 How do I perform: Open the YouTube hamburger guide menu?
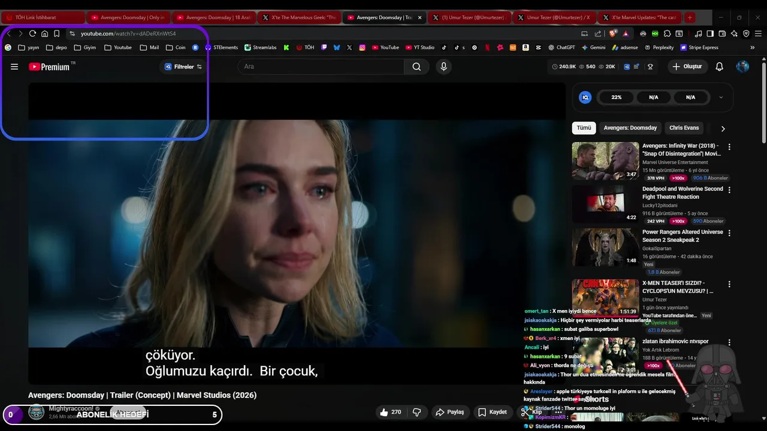[14, 66]
